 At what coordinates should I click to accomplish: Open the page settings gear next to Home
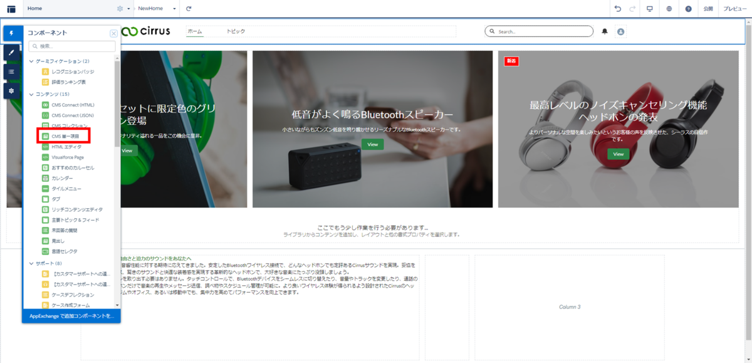pyautogui.click(x=120, y=9)
